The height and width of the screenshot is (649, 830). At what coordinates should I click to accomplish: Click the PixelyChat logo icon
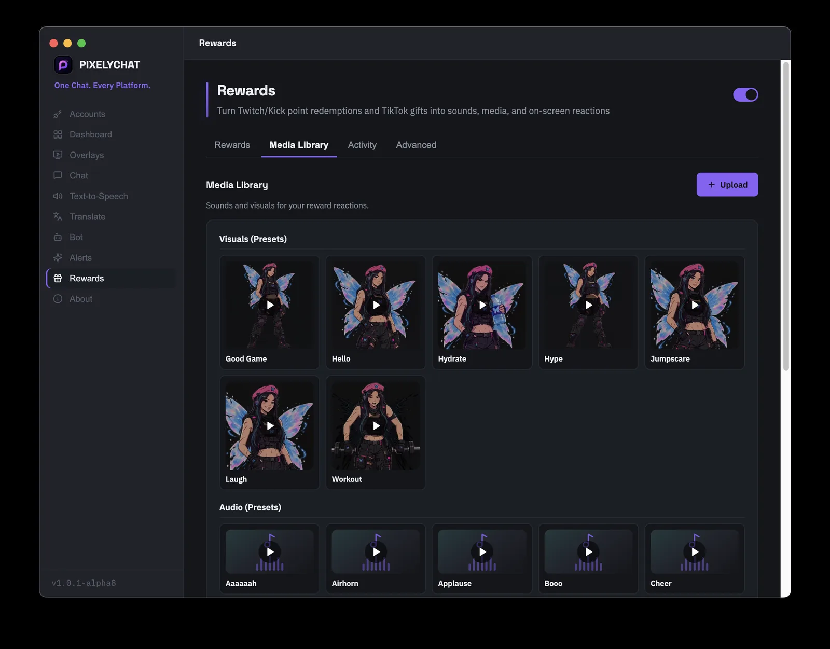[63, 65]
